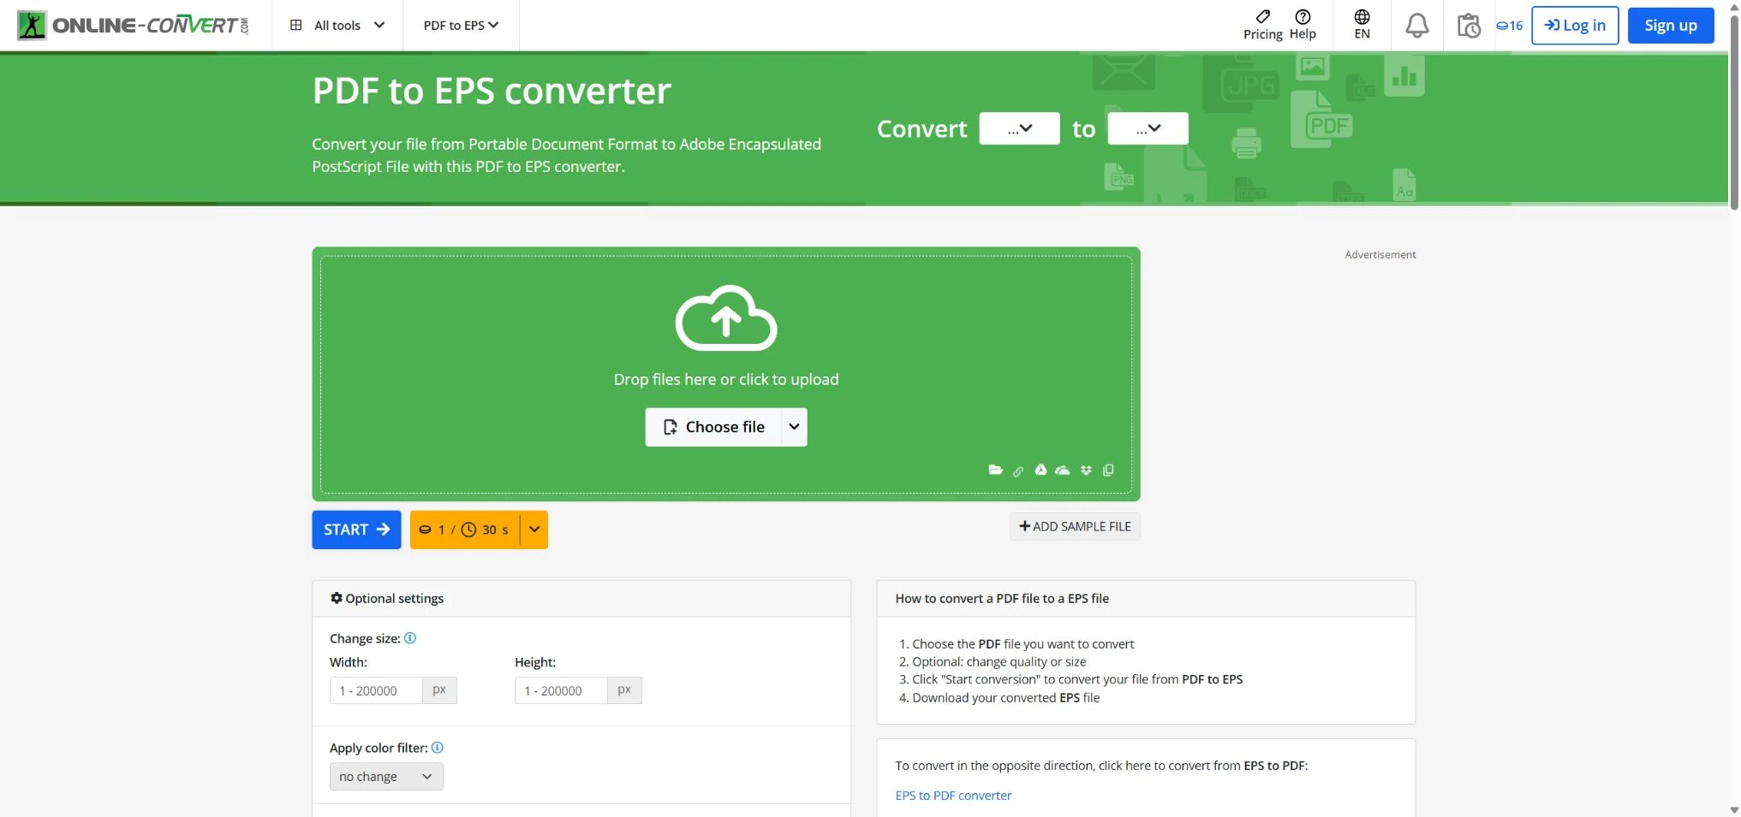Click the Sign up button
Screen dimensions: 1741x817
tap(1670, 25)
